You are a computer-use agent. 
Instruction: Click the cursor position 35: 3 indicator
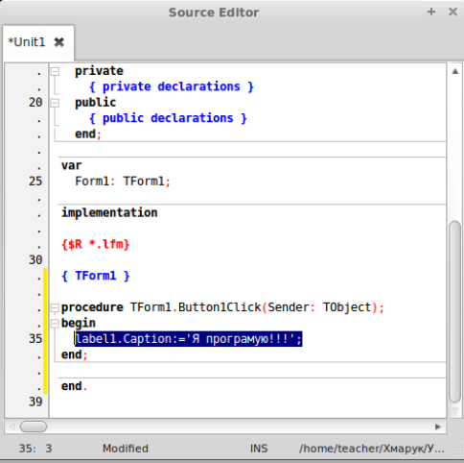pyautogui.click(x=35, y=449)
